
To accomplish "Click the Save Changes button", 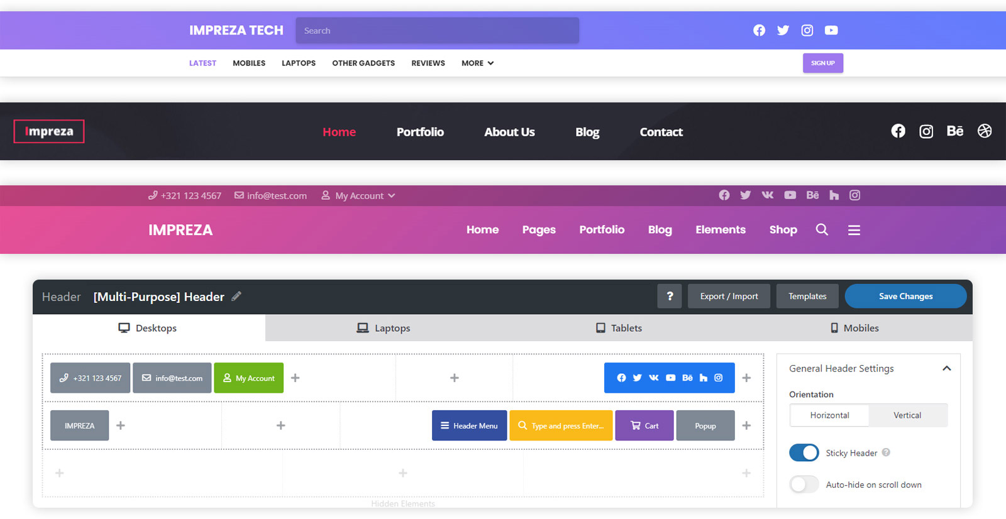I will coord(905,296).
